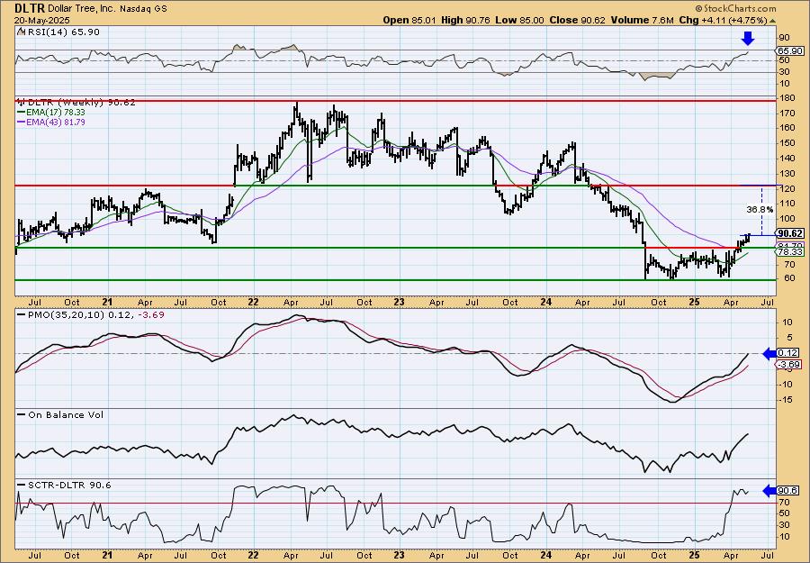Click the "Close 90.62" value in the header
The width and height of the screenshot is (810, 563).
tap(578, 20)
